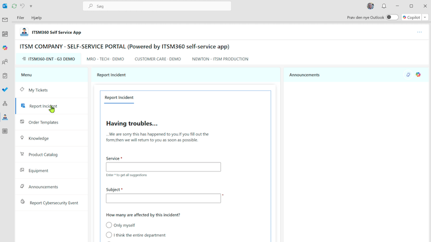Screen dimensions: 431x242
Task: Click the Announcements panel title
Action: click(304, 75)
